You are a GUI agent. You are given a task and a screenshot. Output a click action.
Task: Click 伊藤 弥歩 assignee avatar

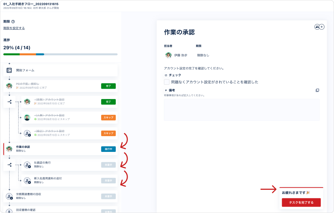tap(168, 55)
